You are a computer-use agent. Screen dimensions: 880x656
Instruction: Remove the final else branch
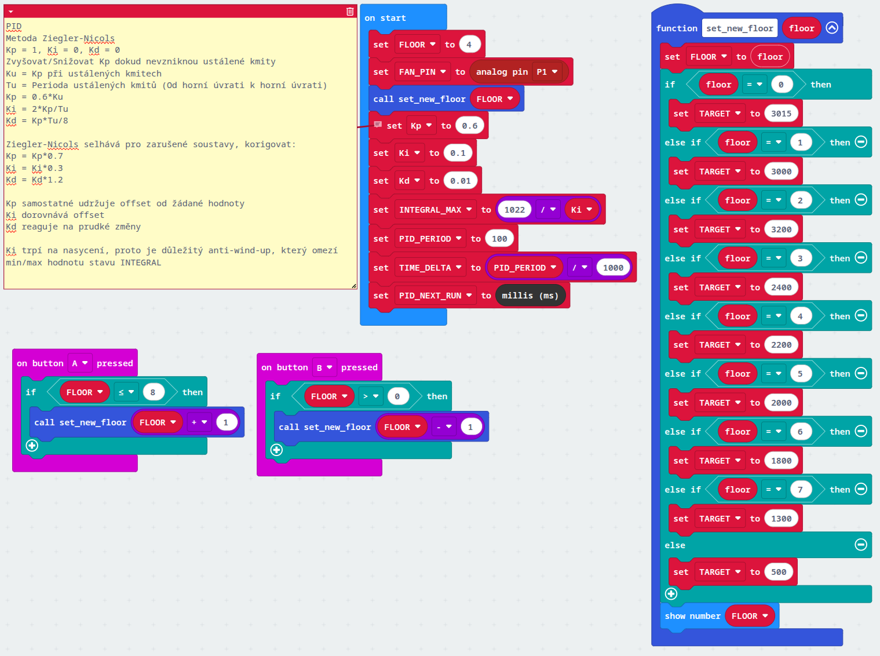pyautogui.click(x=861, y=545)
